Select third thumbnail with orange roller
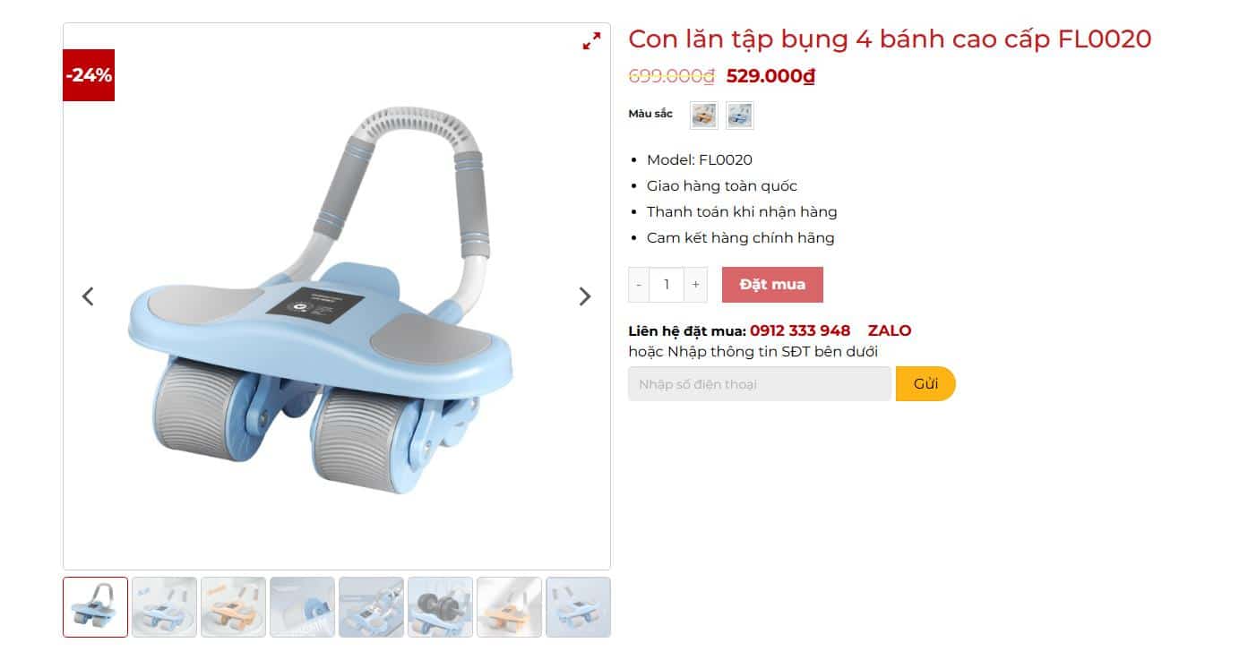The width and height of the screenshot is (1248, 660). coord(233,607)
